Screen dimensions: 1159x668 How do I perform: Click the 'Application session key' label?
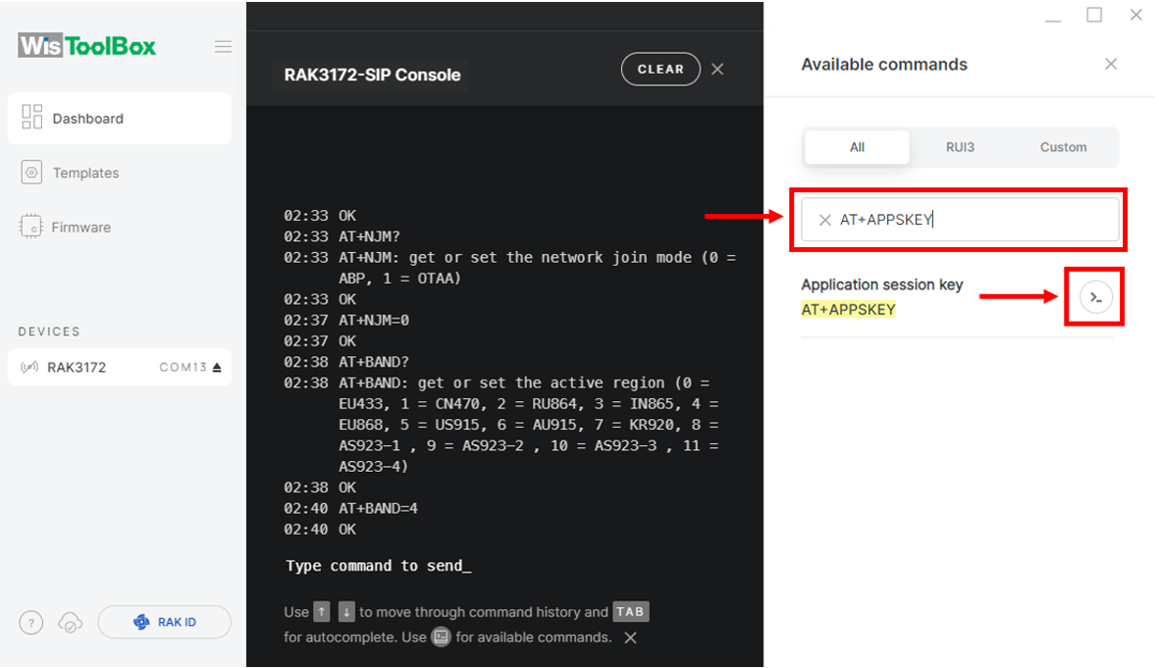coord(882,284)
